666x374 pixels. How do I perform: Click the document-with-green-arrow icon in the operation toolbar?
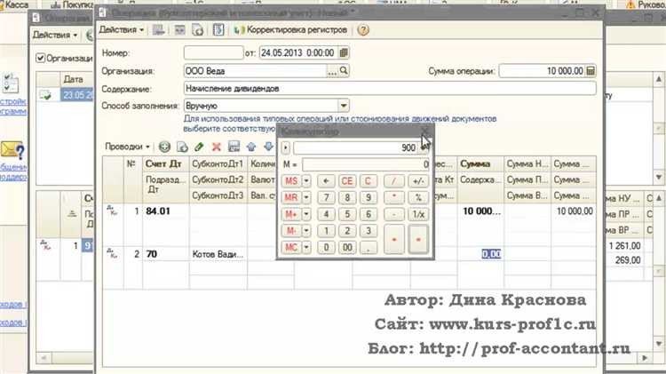coord(198,30)
